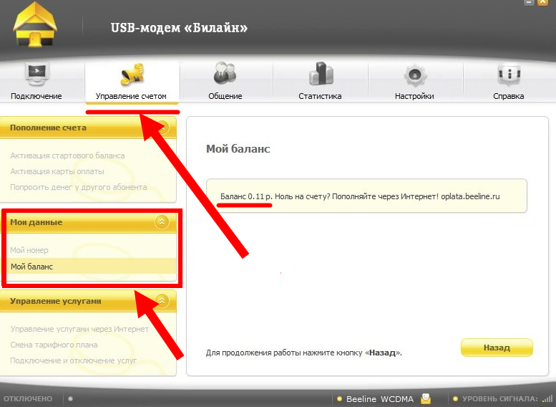This screenshot has width=556, height=407.
Task: Open the Мой номер entry
Action: 29,250
